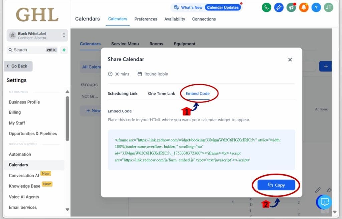Click the sidebar scroll down arrow
The image size is (342, 219).
(67, 210)
